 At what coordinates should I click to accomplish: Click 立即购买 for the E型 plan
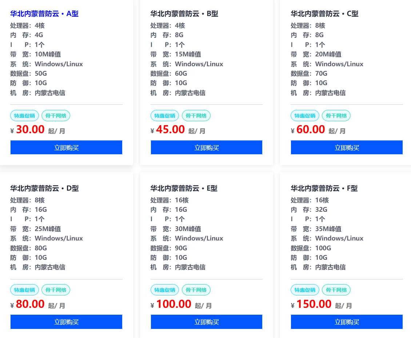(207, 322)
